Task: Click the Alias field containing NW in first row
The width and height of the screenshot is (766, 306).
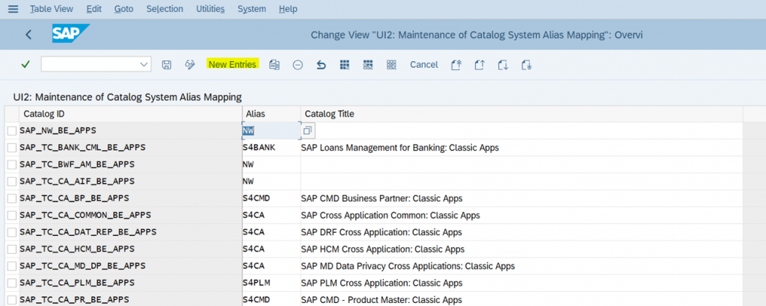Action: click(x=271, y=131)
